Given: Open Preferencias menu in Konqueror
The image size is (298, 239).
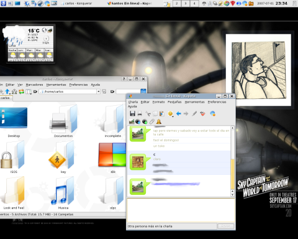Looking at the screenshot, I should coord(78,85).
